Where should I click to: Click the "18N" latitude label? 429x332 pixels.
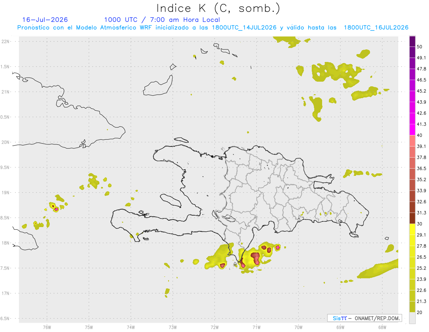(5, 243)
